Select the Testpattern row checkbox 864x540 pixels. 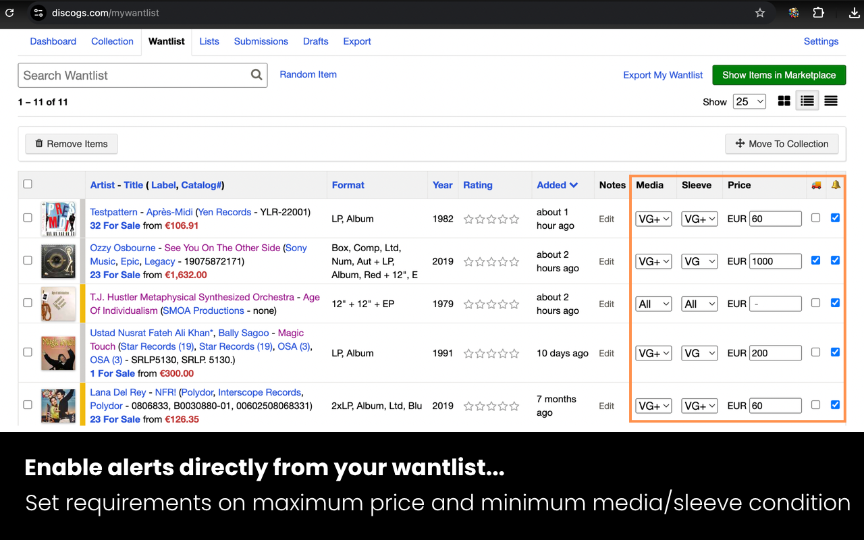point(28,217)
